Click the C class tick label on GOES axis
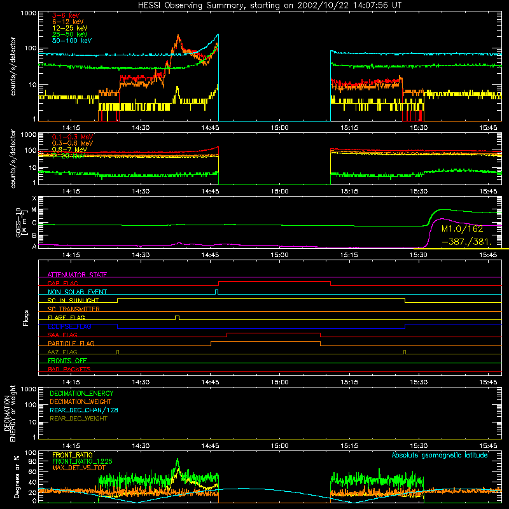This screenshot has height=509, width=509. 34,223
